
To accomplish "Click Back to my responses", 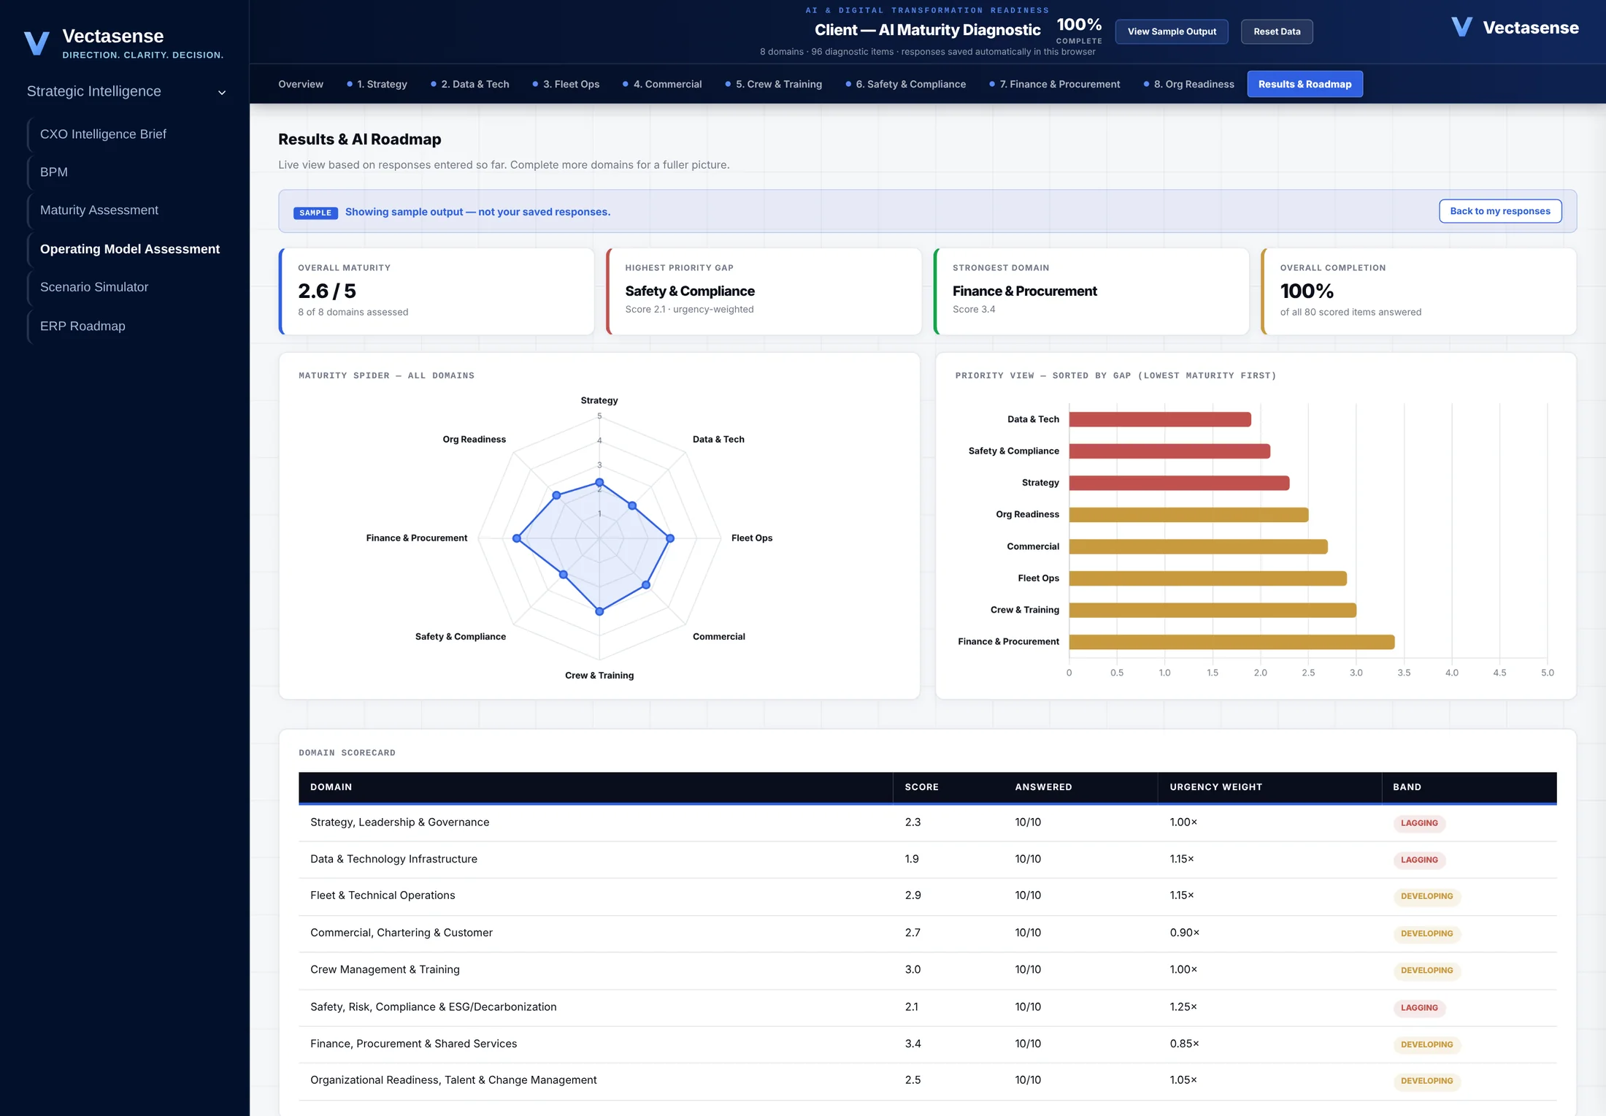I will click(x=1500, y=211).
